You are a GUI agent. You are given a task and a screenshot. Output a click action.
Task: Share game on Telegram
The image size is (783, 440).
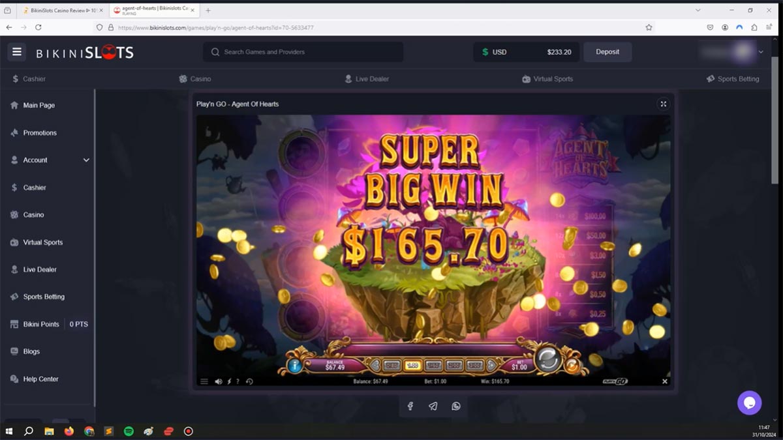tap(433, 406)
